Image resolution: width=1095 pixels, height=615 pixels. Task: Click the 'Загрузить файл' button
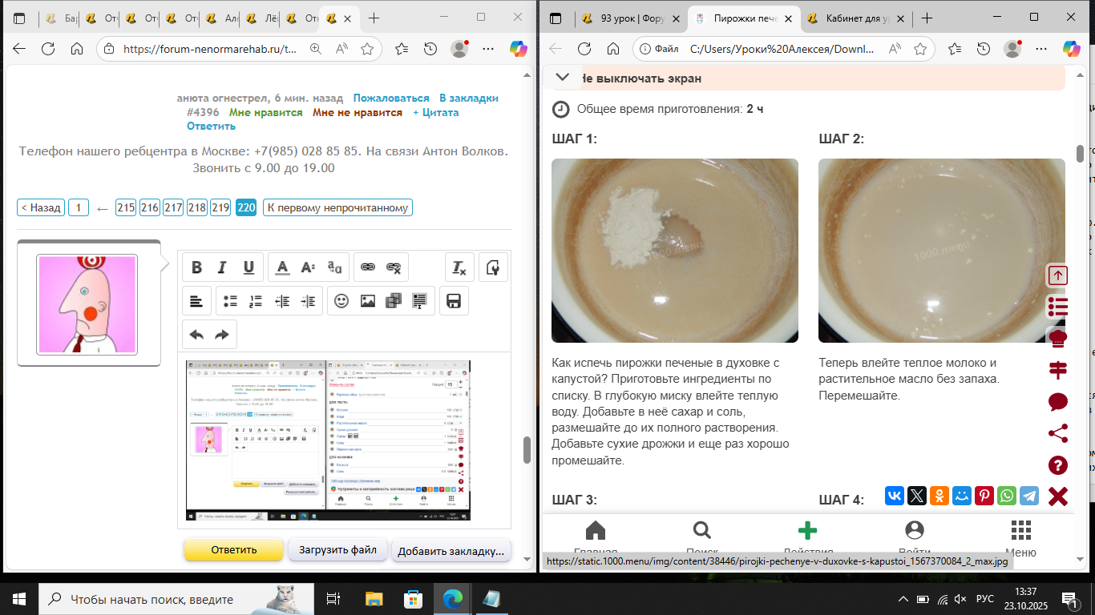click(337, 550)
